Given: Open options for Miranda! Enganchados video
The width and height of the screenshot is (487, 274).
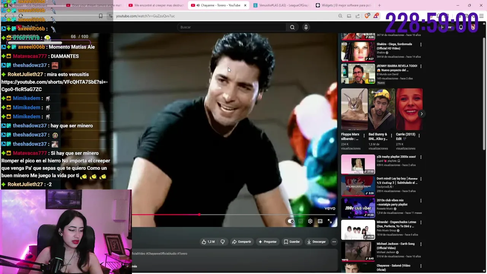Looking at the screenshot, I should (421, 222).
